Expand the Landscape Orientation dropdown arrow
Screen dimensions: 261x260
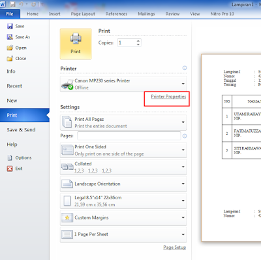pyautogui.click(x=183, y=184)
